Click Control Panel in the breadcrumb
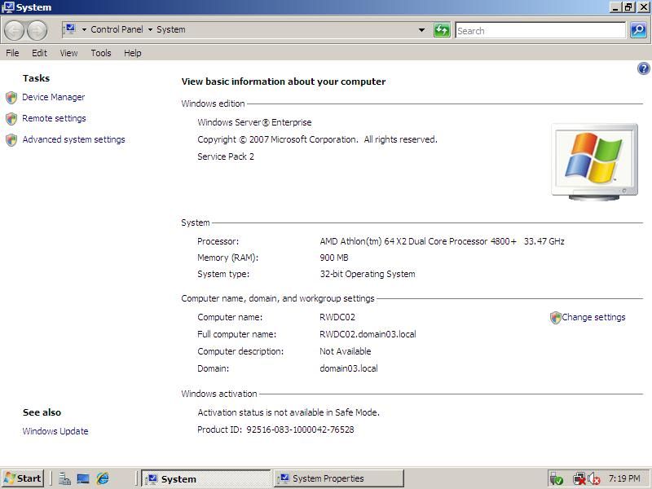Viewport: 652px width, 489px height. pos(117,29)
